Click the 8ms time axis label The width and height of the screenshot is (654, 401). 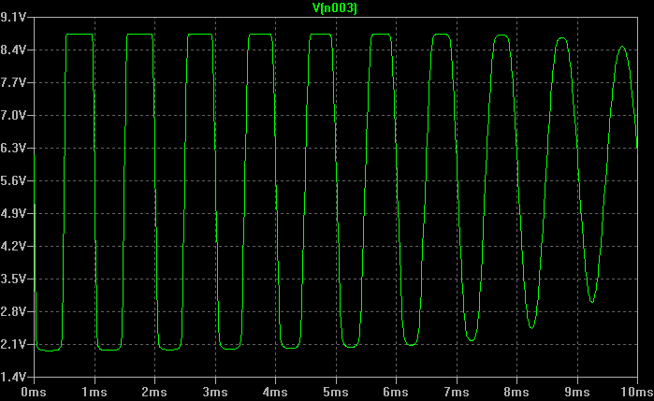(516, 392)
